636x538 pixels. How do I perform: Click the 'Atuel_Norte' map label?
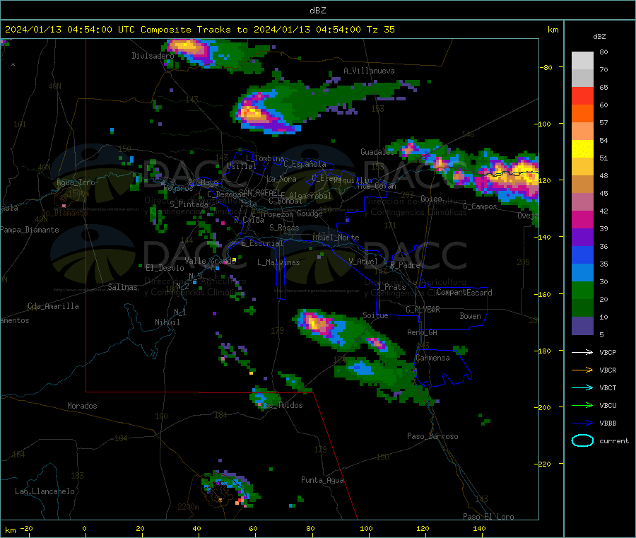point(336,238)
